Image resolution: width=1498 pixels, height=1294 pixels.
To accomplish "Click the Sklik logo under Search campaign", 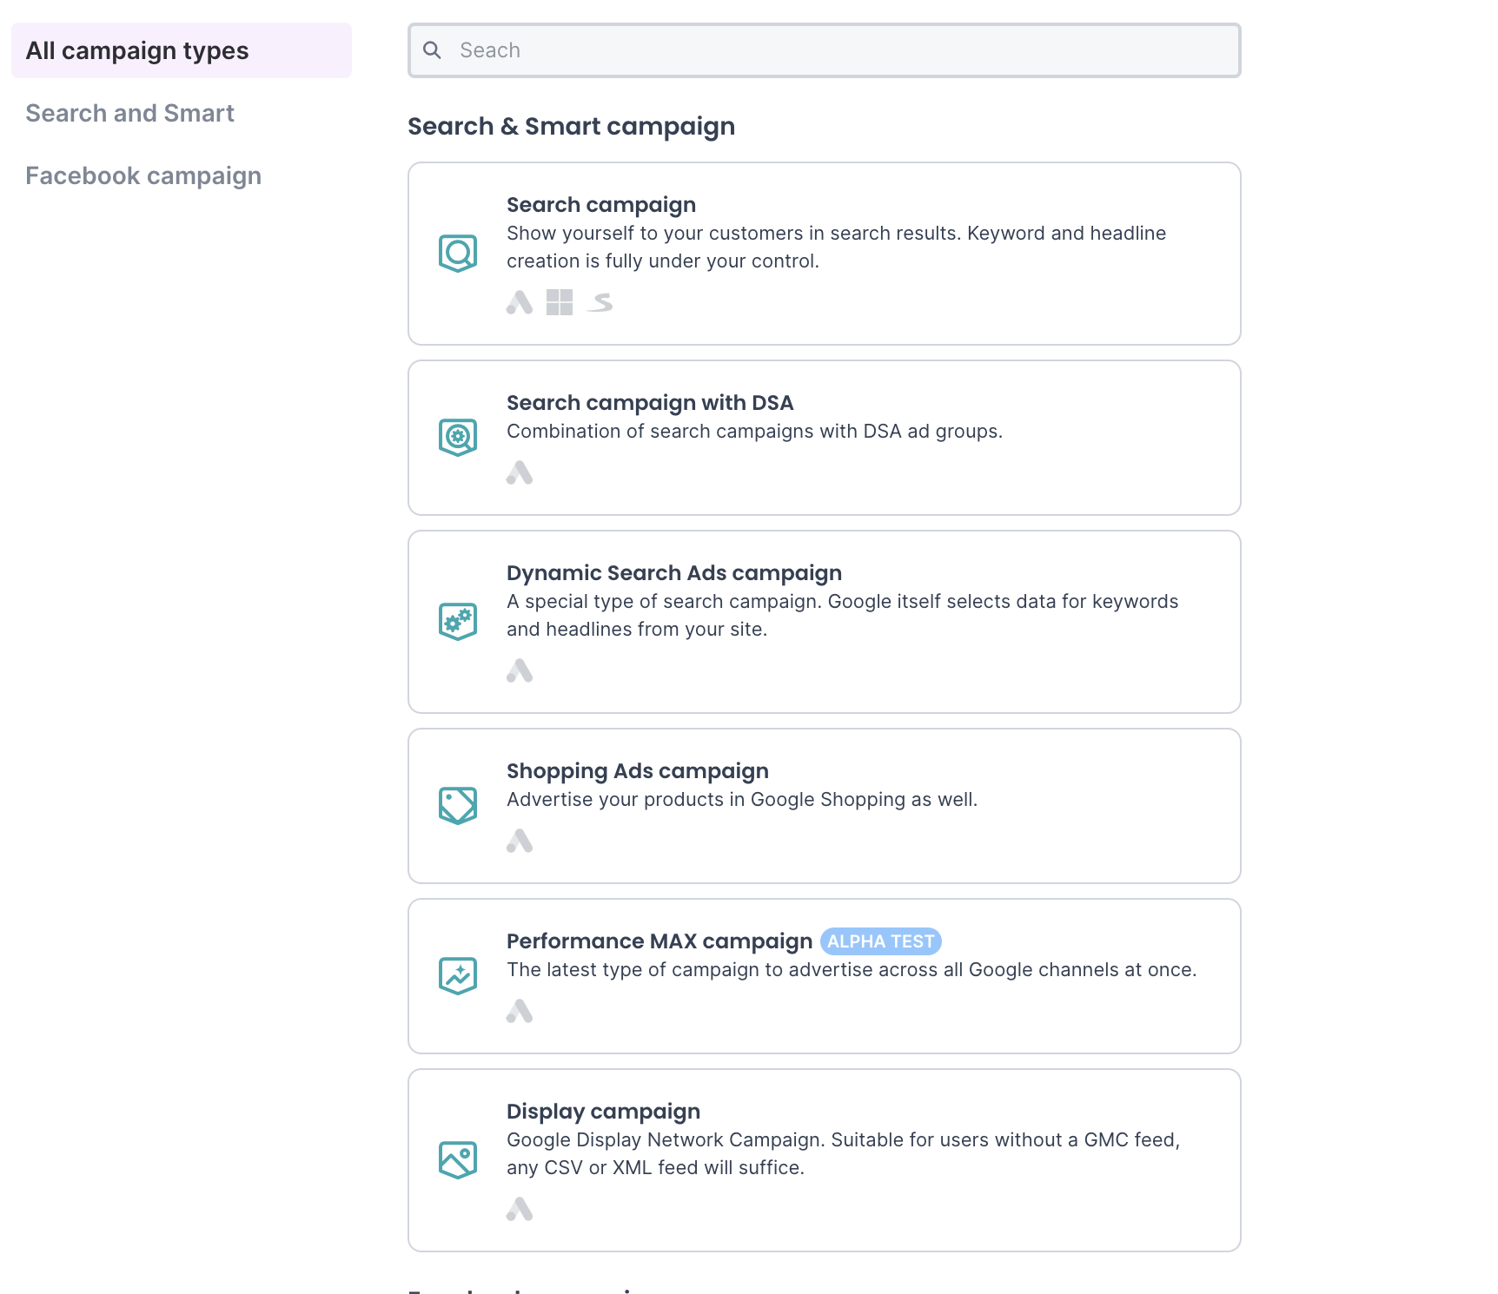I will click(x=600, y=302).
